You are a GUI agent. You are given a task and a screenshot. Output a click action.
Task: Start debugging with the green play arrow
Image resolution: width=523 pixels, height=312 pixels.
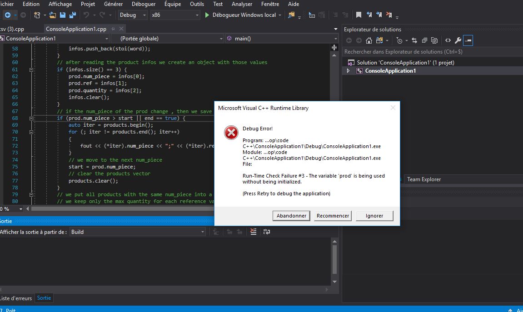coord(207,15)
